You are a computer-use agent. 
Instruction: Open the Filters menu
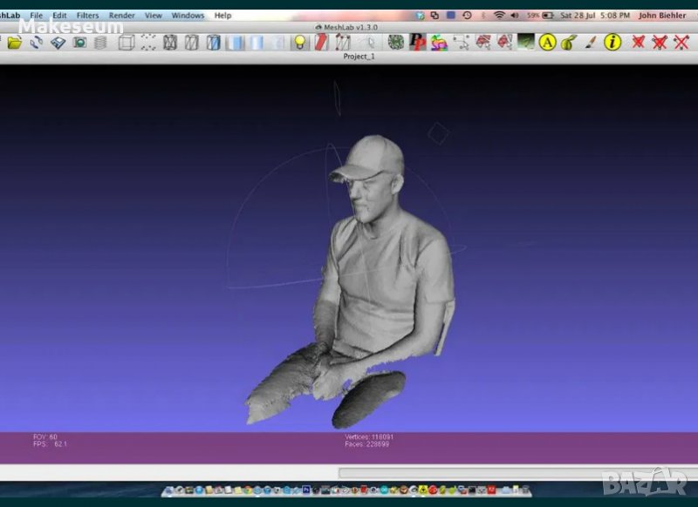click(87, 16)
